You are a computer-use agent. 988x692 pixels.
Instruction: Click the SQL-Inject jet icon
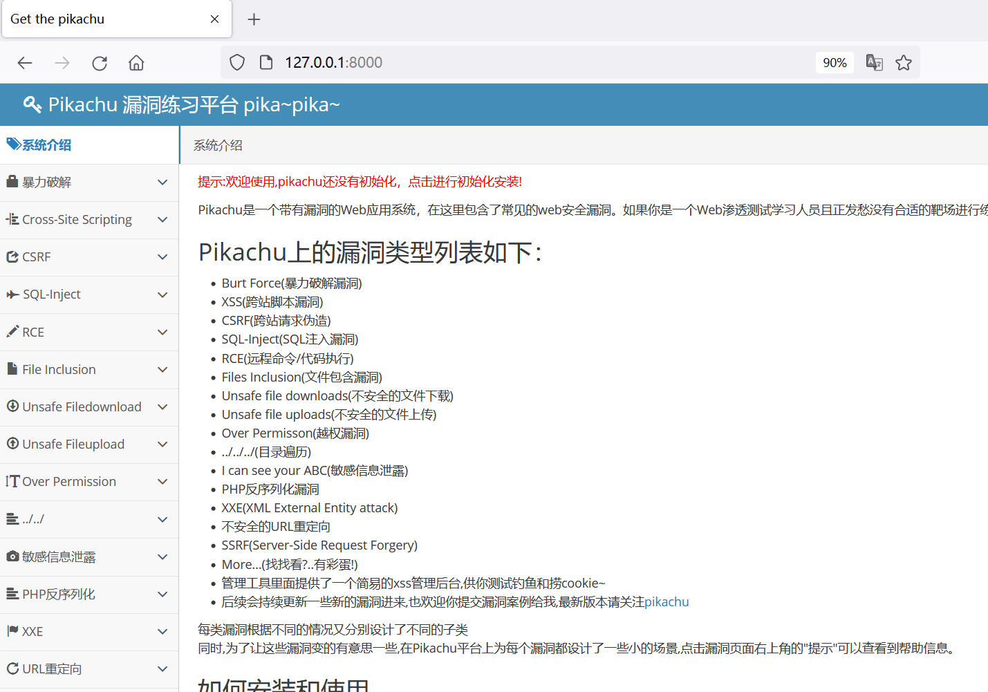12,294
